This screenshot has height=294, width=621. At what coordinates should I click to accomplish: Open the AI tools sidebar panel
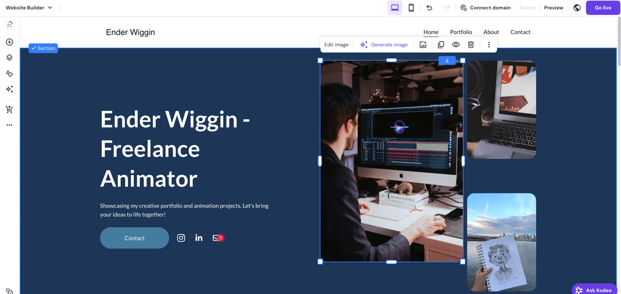tap(9, 89)
